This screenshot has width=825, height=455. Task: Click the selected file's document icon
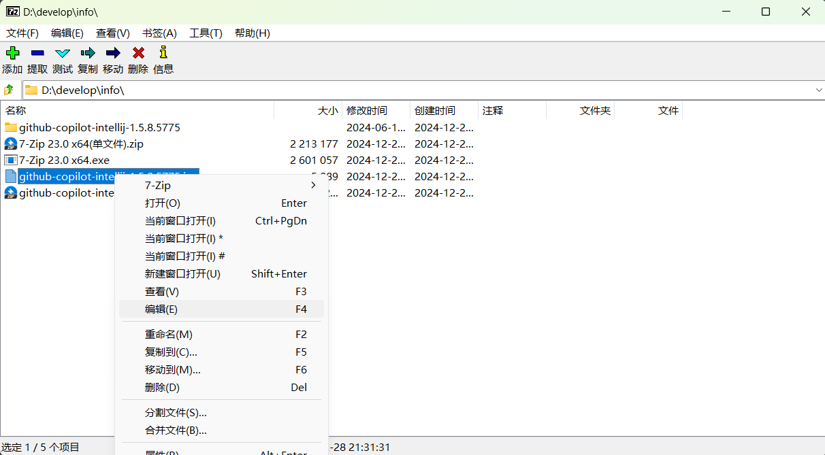[x=10, y=176]
